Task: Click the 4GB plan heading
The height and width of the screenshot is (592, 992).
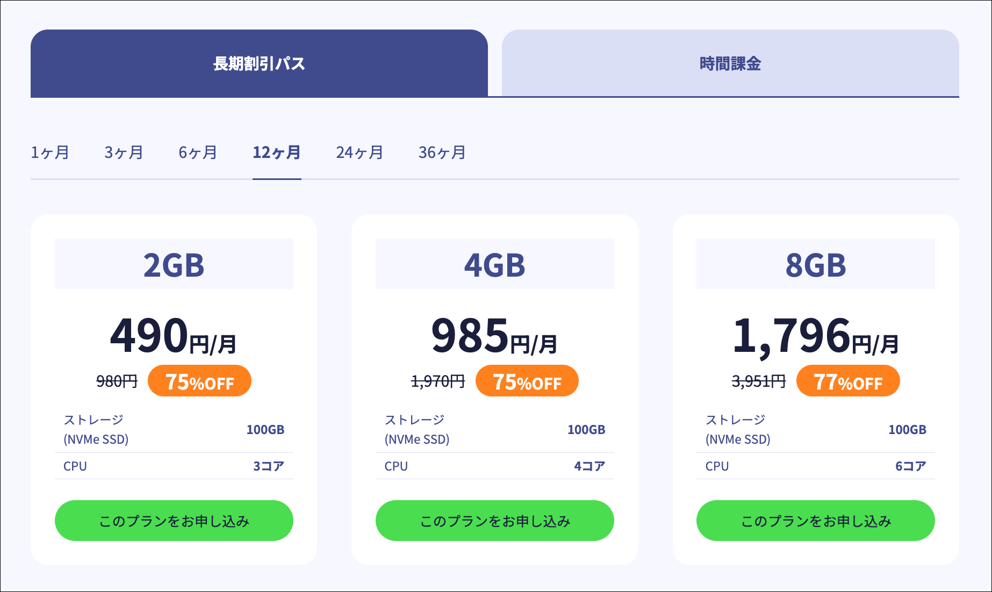Action: [495, 264]
